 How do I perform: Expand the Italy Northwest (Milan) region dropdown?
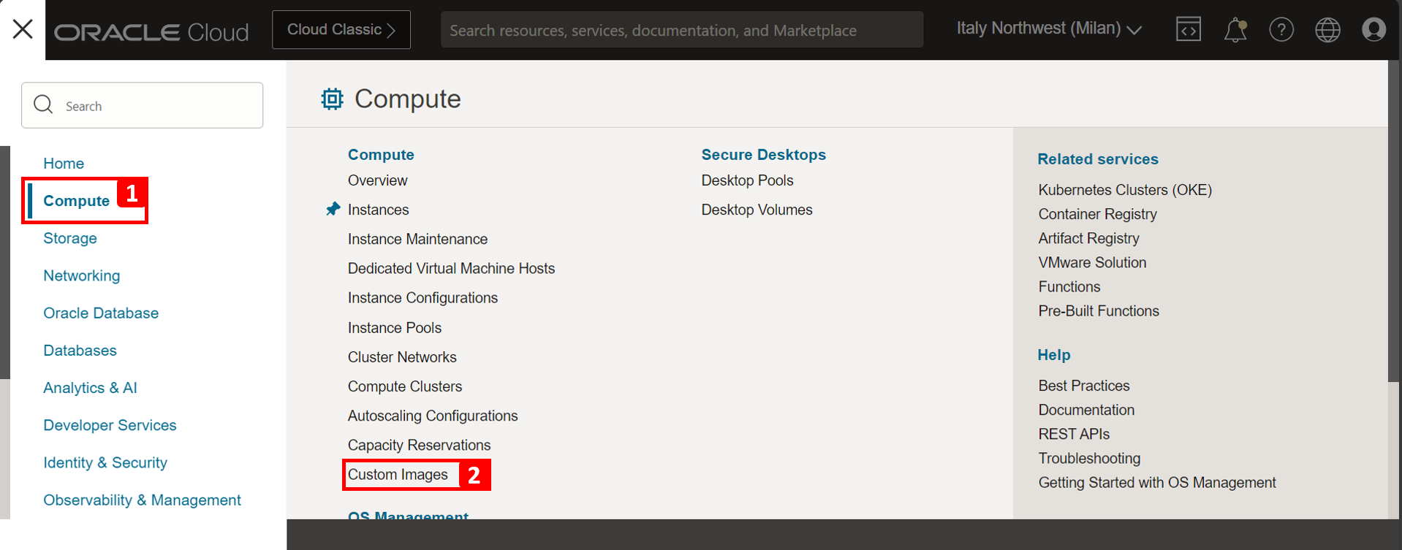[x=1049, y=28]
